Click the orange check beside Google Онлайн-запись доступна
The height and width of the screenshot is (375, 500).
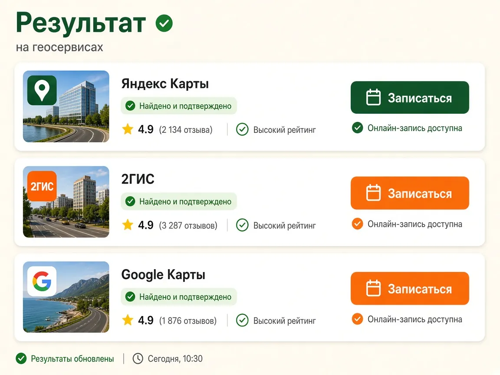click(358, 319)
